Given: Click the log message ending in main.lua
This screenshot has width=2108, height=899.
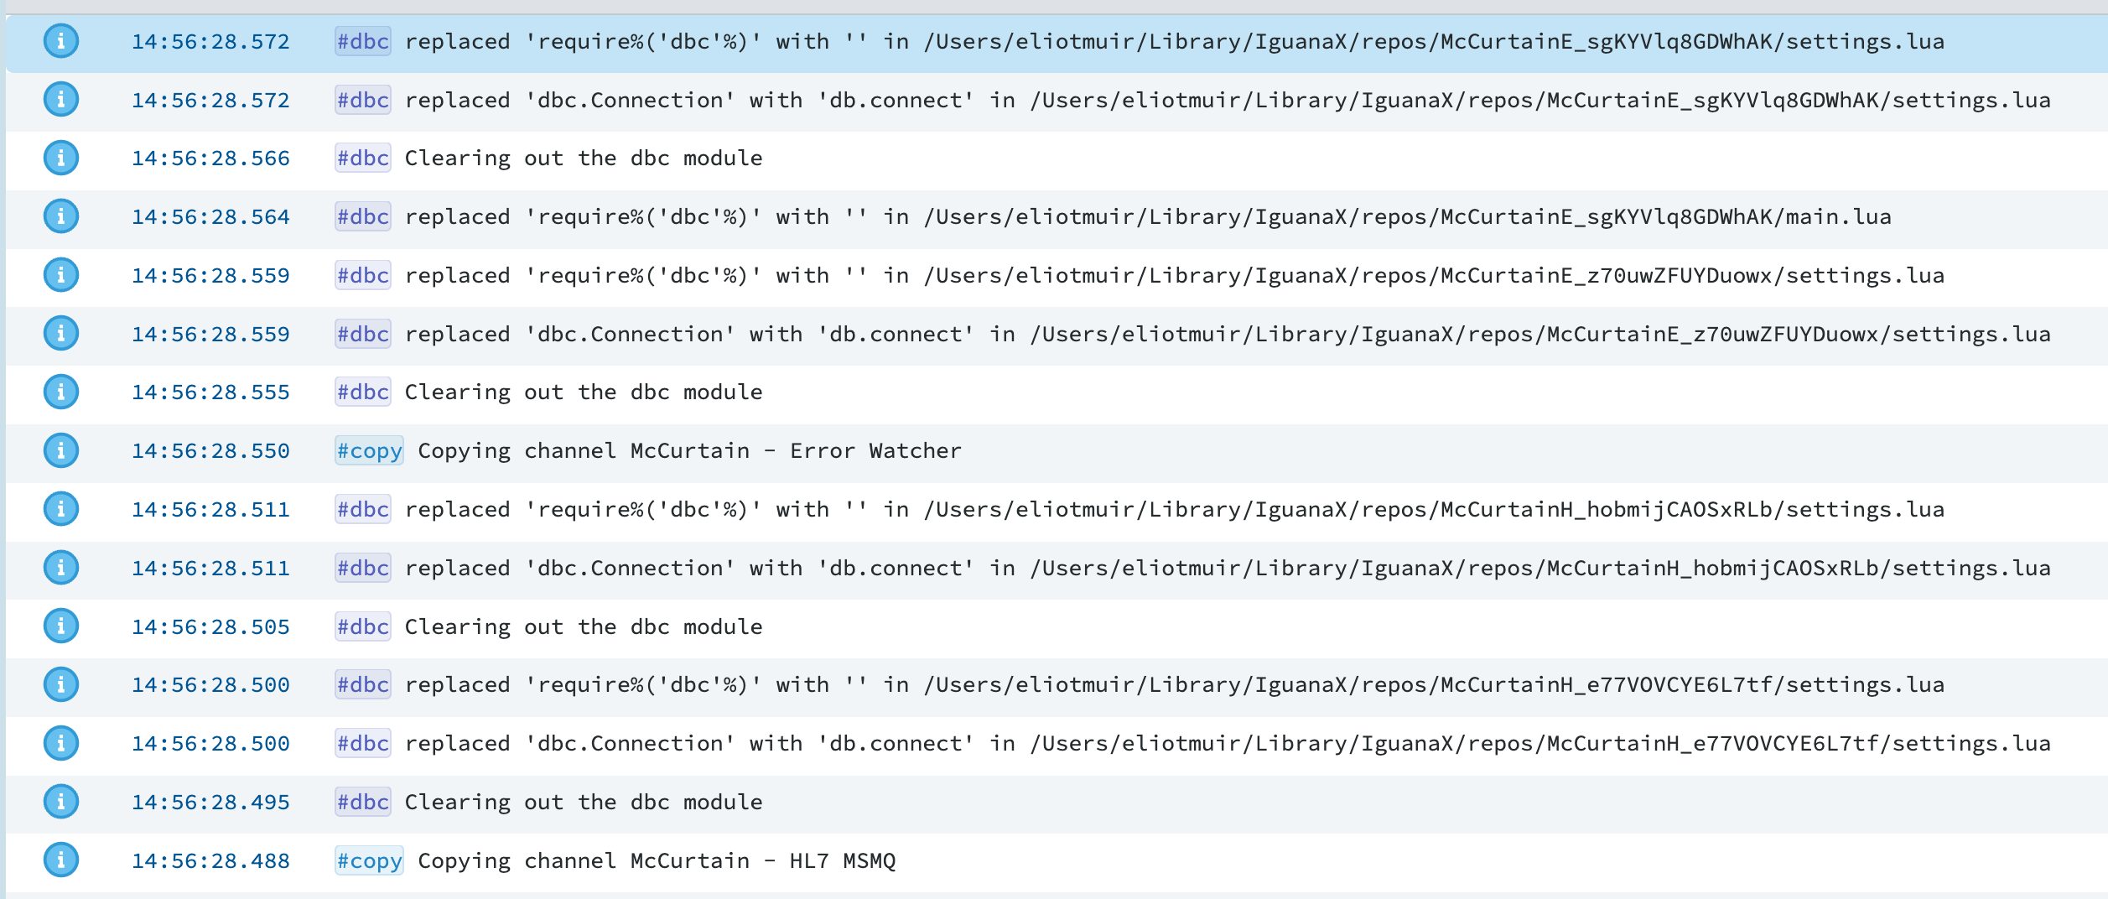Looking at the screenshot, I should [1147, 216].
